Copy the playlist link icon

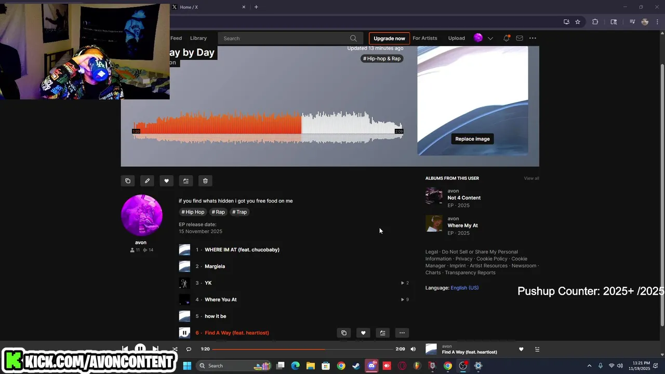coord(128,181)
